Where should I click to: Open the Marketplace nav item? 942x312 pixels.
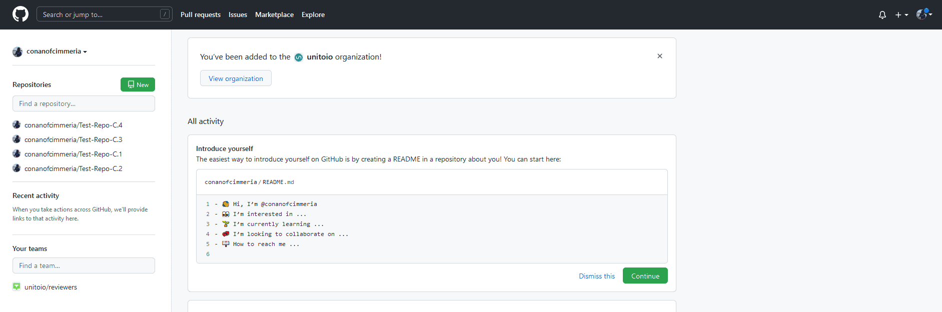[274, 14]
